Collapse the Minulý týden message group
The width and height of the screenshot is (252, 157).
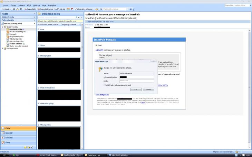39,56
